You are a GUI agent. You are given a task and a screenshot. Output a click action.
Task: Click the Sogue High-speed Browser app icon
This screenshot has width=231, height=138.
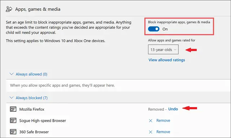(x=13, y=120)
